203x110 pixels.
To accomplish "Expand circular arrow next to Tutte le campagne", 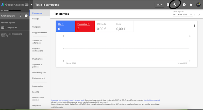I will click(x=26, y=16).
